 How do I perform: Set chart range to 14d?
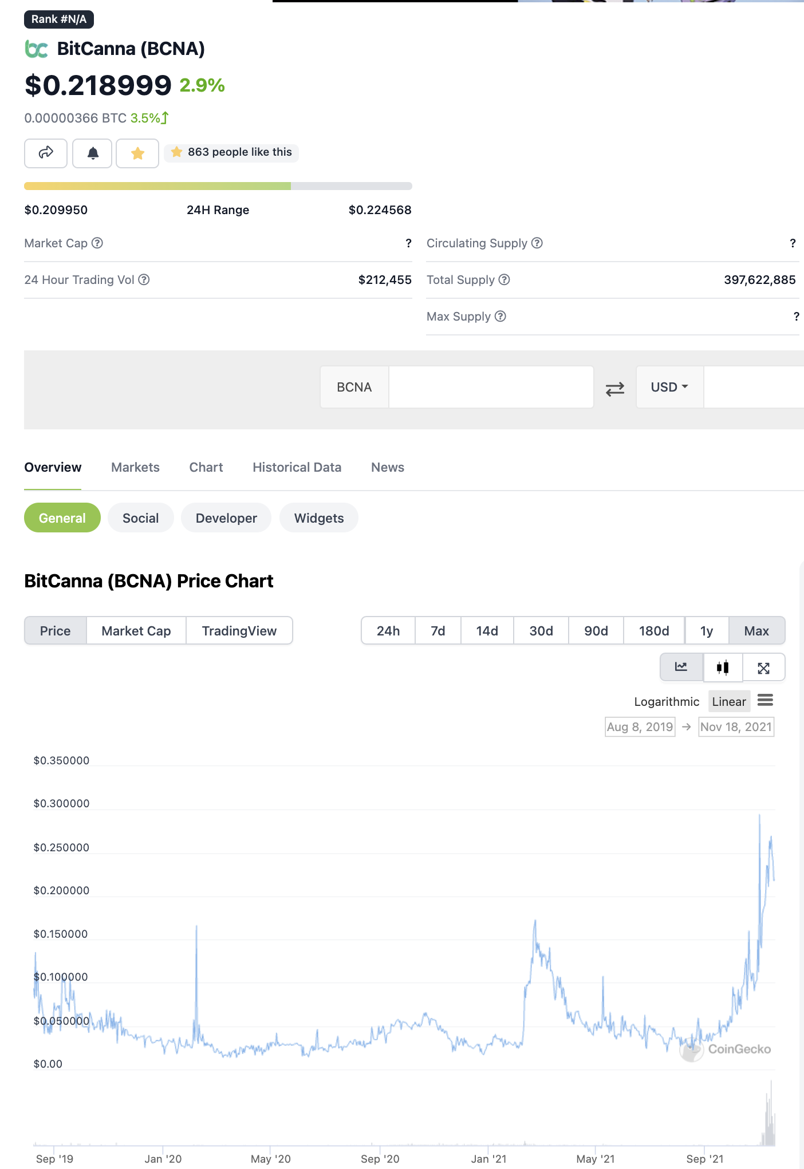click(x=487, y=631)
